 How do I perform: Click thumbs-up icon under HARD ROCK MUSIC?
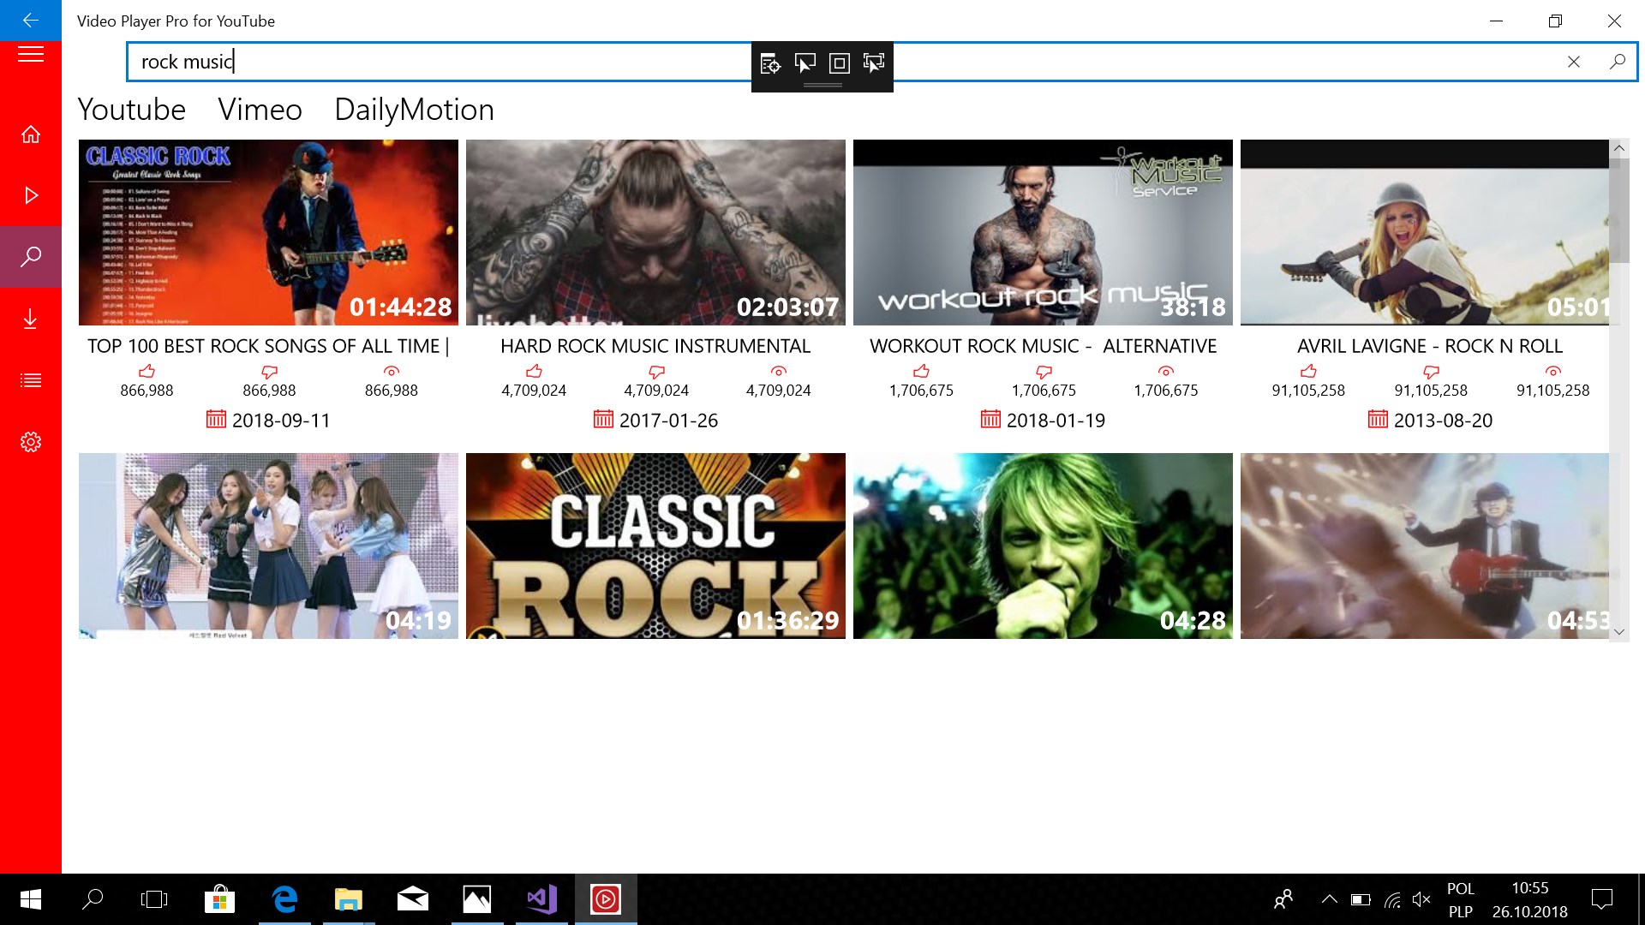pyautogui.click(x=534, y=371)
